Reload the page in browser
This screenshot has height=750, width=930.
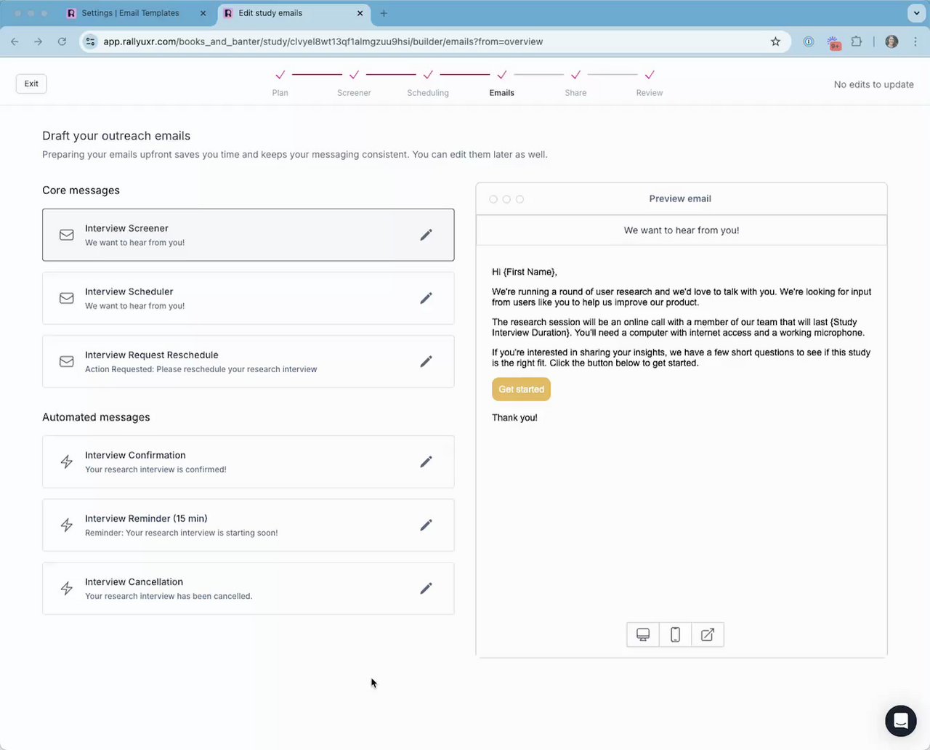(x=62, y=41)
